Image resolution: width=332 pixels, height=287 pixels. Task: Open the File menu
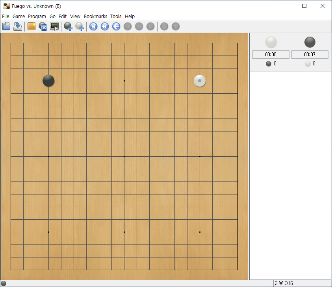coord(6,16)
